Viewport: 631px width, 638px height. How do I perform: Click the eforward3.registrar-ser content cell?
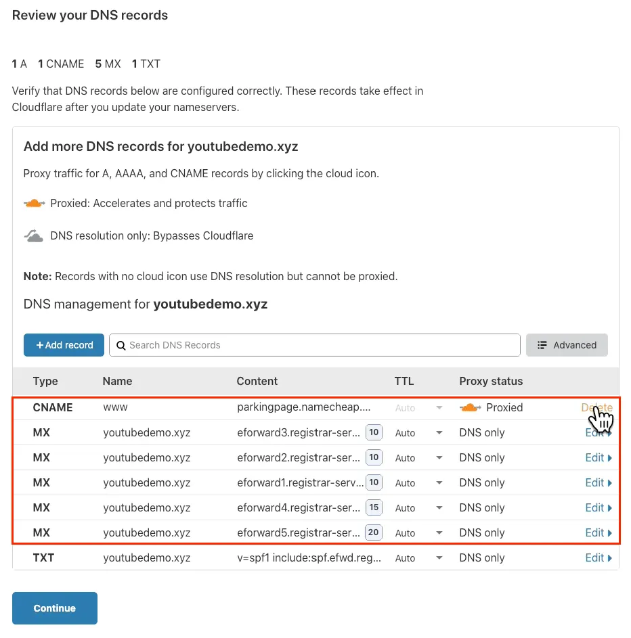click(x=299, y=432)
